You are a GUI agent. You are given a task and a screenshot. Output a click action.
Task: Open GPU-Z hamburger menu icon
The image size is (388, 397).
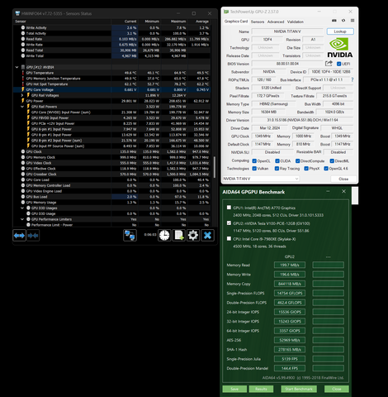tap(353, 21)
